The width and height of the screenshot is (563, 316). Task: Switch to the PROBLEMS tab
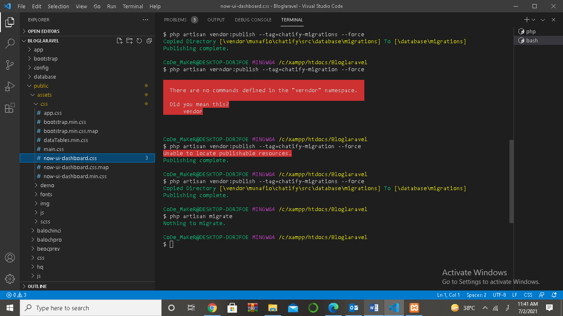coord(176,19)
